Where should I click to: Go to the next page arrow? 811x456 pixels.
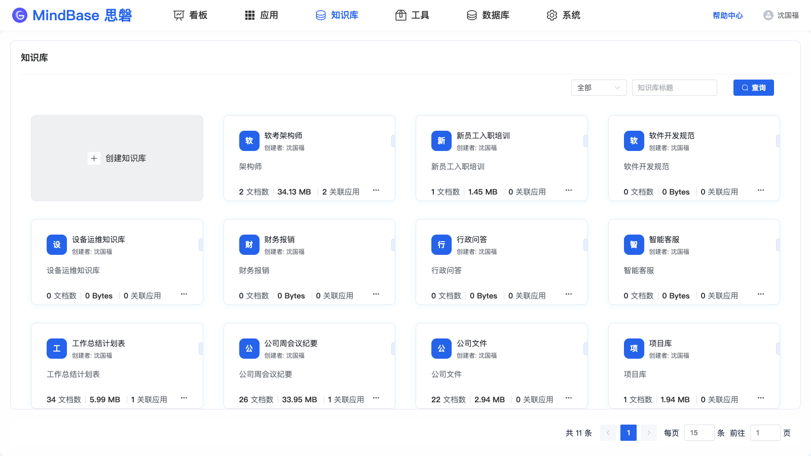tap(649, 433)
